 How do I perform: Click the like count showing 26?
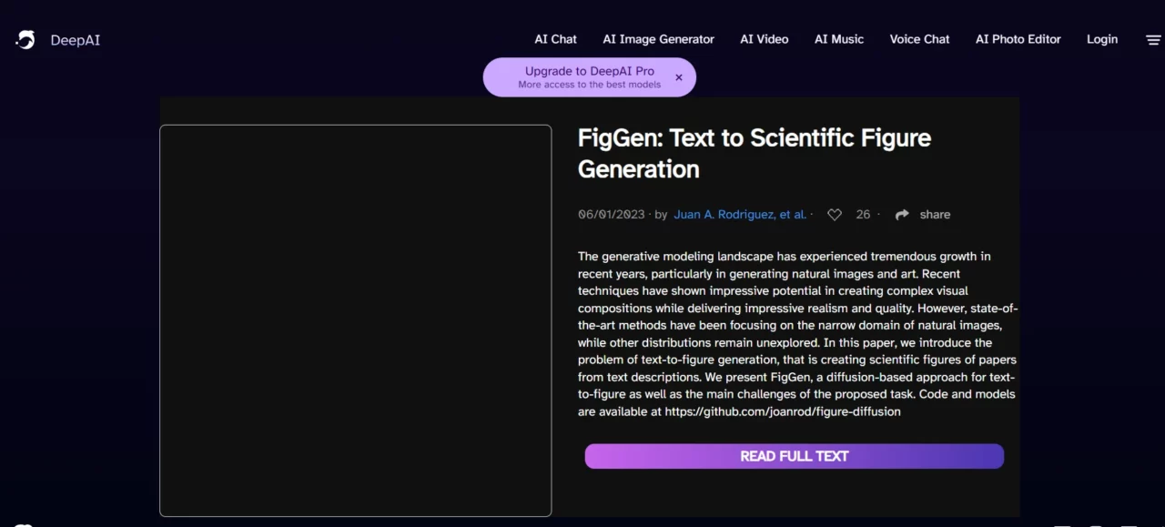click(x=863, y=214)
